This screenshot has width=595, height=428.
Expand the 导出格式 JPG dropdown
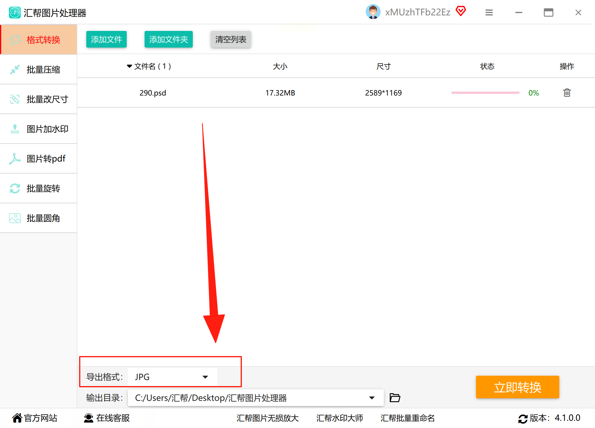tap(205, 377)
